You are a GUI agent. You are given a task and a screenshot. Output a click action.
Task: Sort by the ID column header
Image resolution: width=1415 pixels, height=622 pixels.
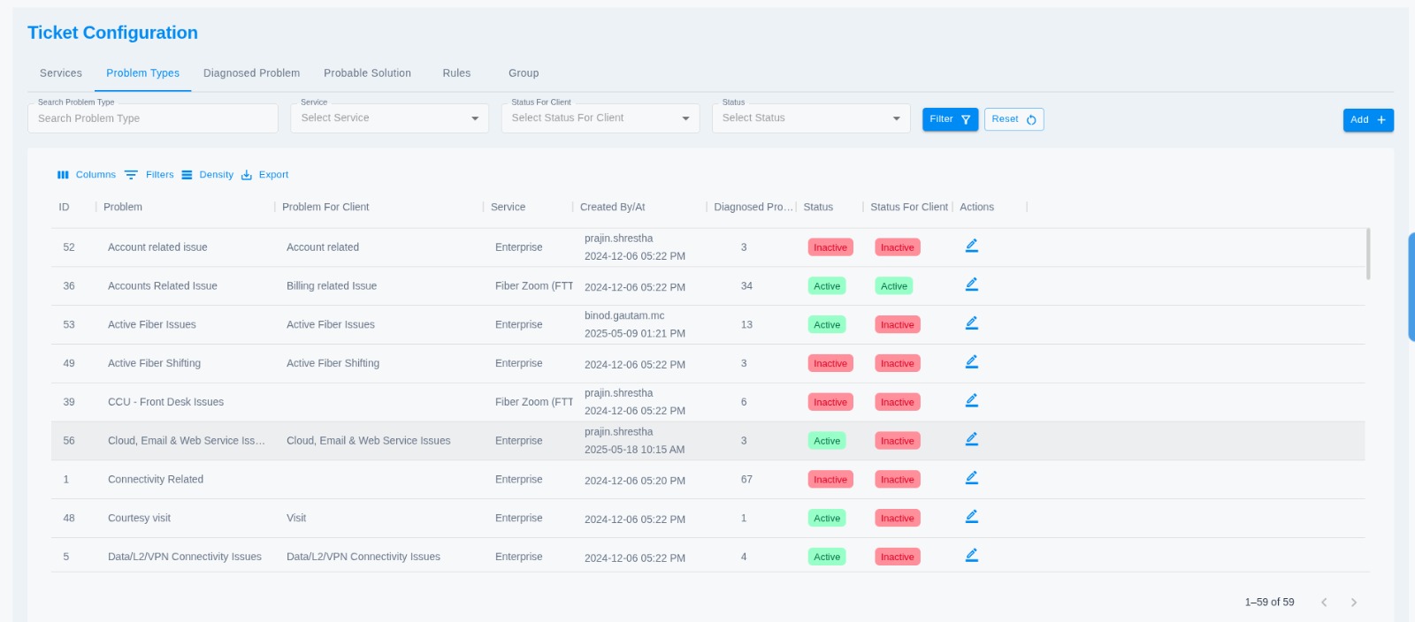pos(65,207)
